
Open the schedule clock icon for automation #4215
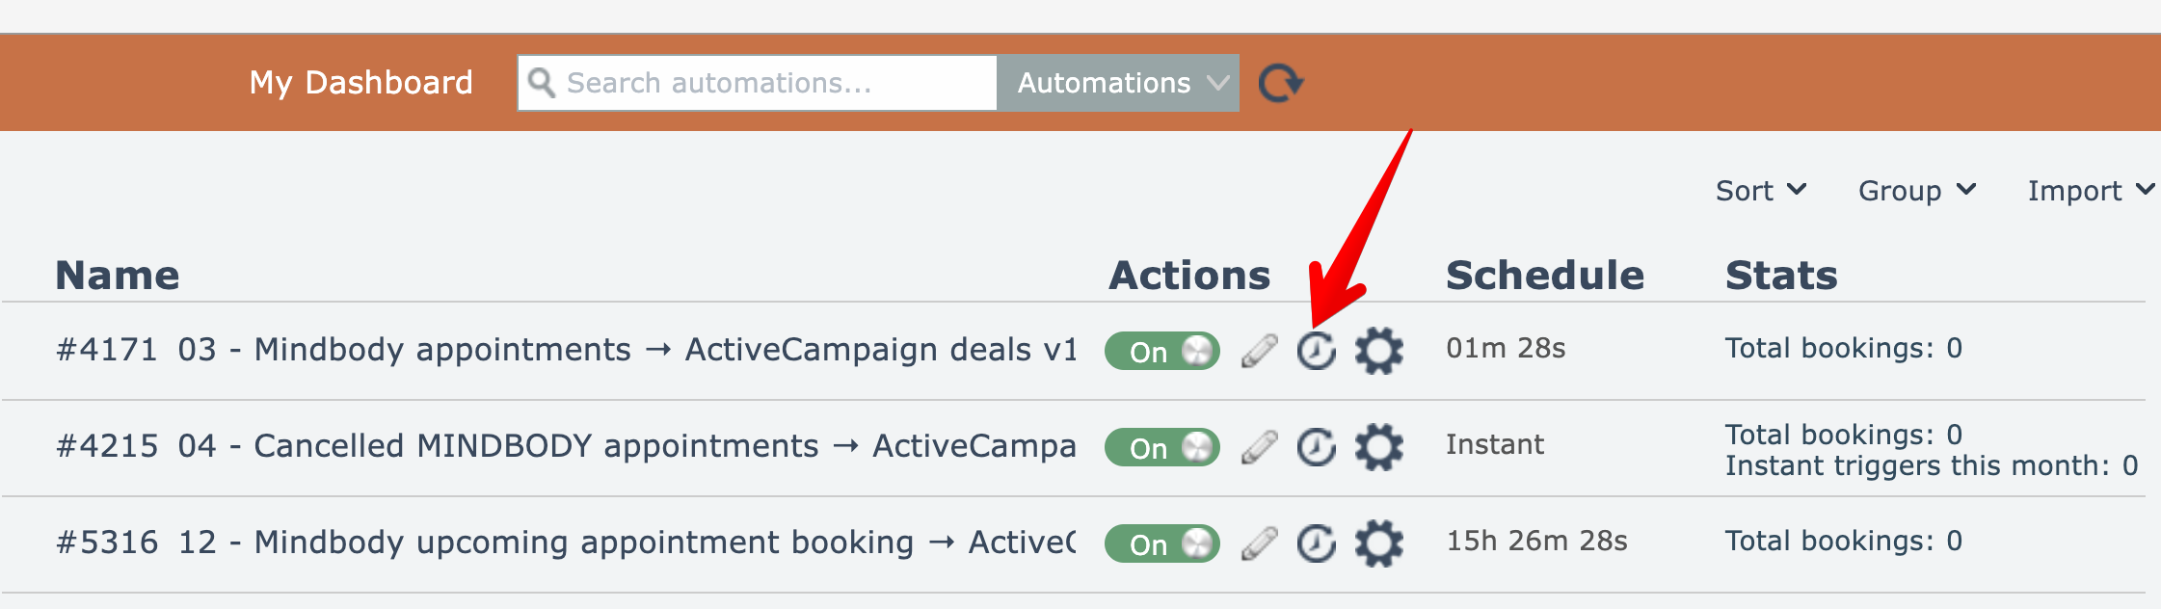pos(1316,447)
